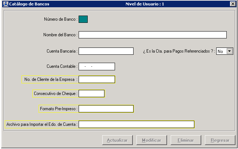Screen dimensions: 238x149
Task: Click the Archivo para Importar input field
Action: 136,124
